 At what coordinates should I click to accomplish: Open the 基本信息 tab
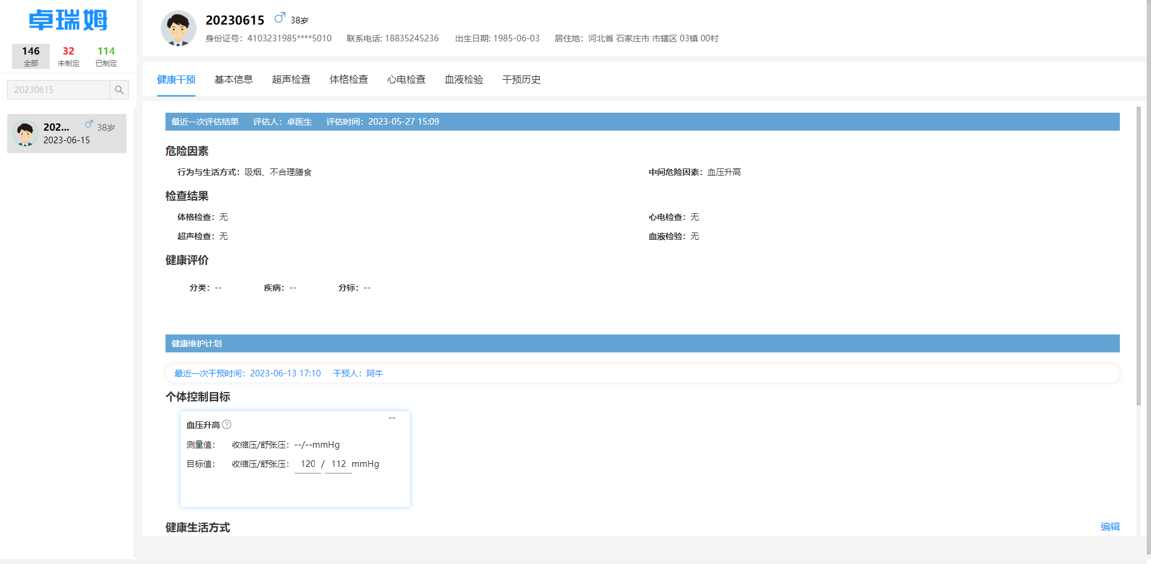pyautogui.click(x=234, y=80)
